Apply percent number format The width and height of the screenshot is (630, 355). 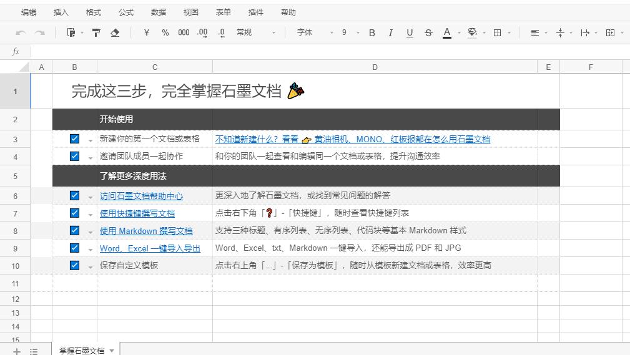pyautogui.click(x=165, y=32)
